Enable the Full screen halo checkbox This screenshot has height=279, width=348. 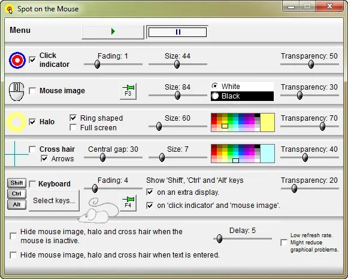(x=73, y=127)
